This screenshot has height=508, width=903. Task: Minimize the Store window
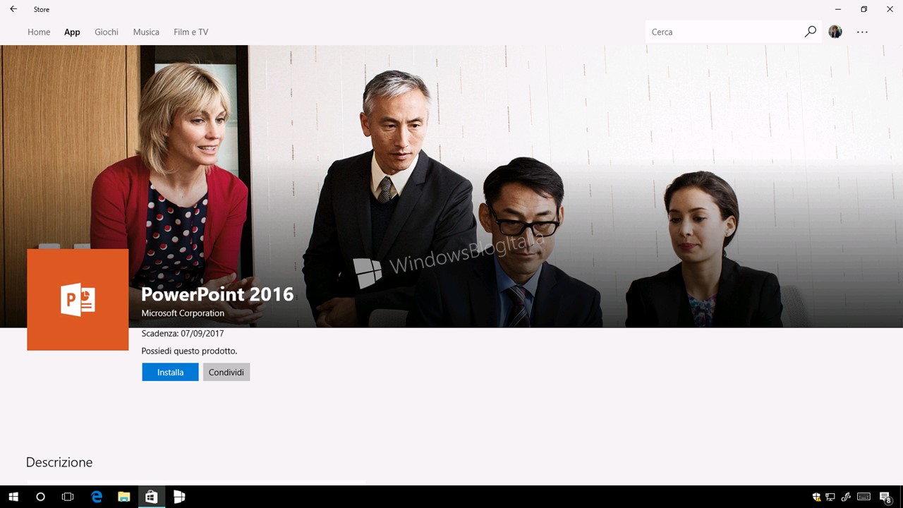coord(837,9)
